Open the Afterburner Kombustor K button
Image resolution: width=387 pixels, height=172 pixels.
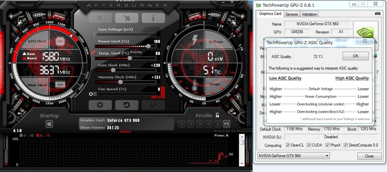click(x=100, y=18)
